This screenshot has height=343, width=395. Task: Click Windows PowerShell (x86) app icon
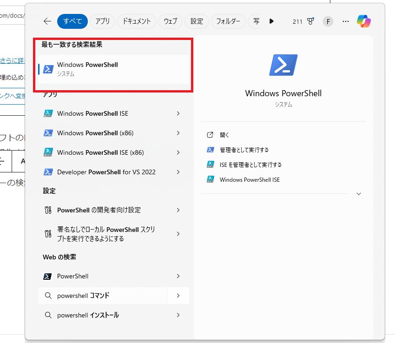(x=48, y=133)
